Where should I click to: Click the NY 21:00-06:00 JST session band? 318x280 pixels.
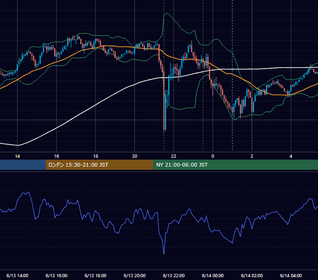pos(235,165)
